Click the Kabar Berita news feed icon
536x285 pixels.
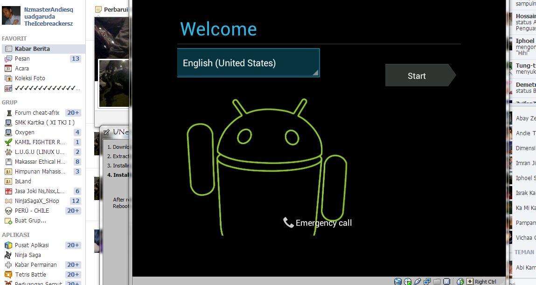point(8,49)
